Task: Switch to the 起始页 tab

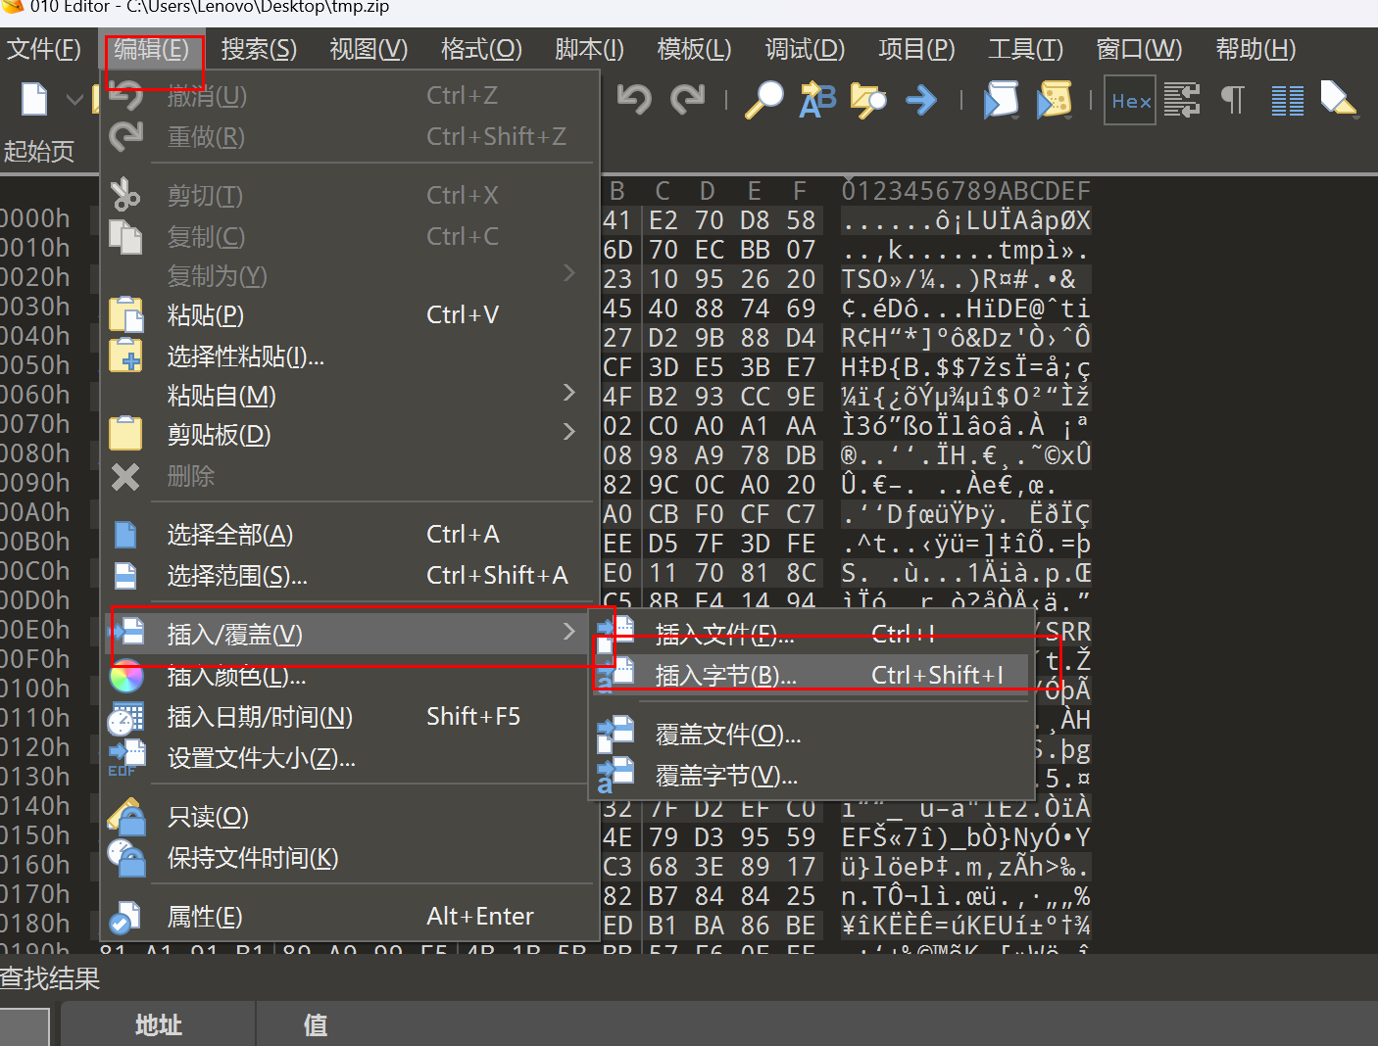Action: pos(39,151)
